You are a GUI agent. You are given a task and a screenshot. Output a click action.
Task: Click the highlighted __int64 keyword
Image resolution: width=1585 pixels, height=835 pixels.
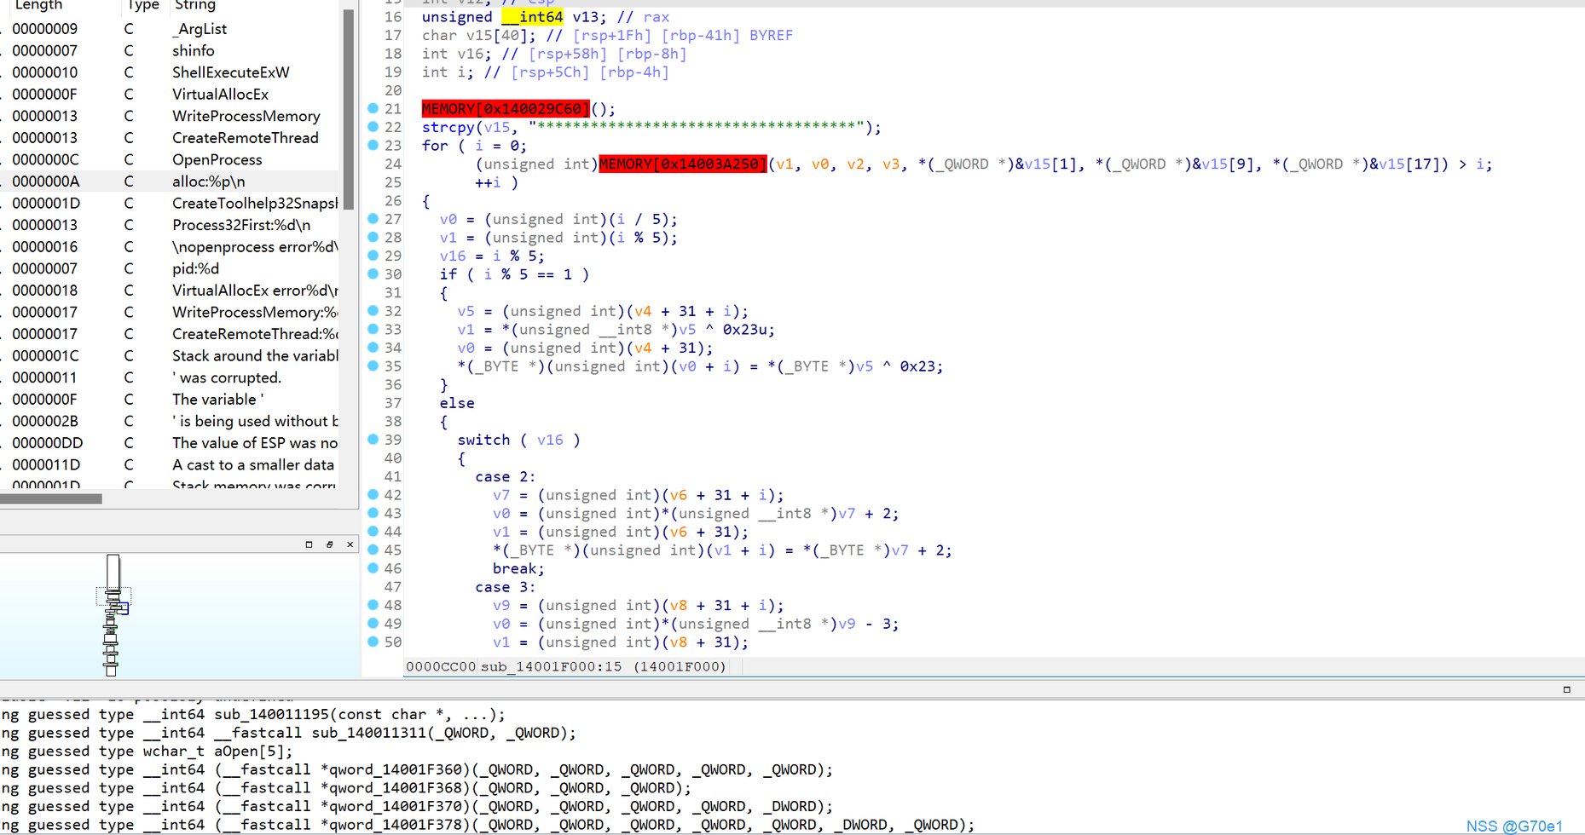point(532,17)
